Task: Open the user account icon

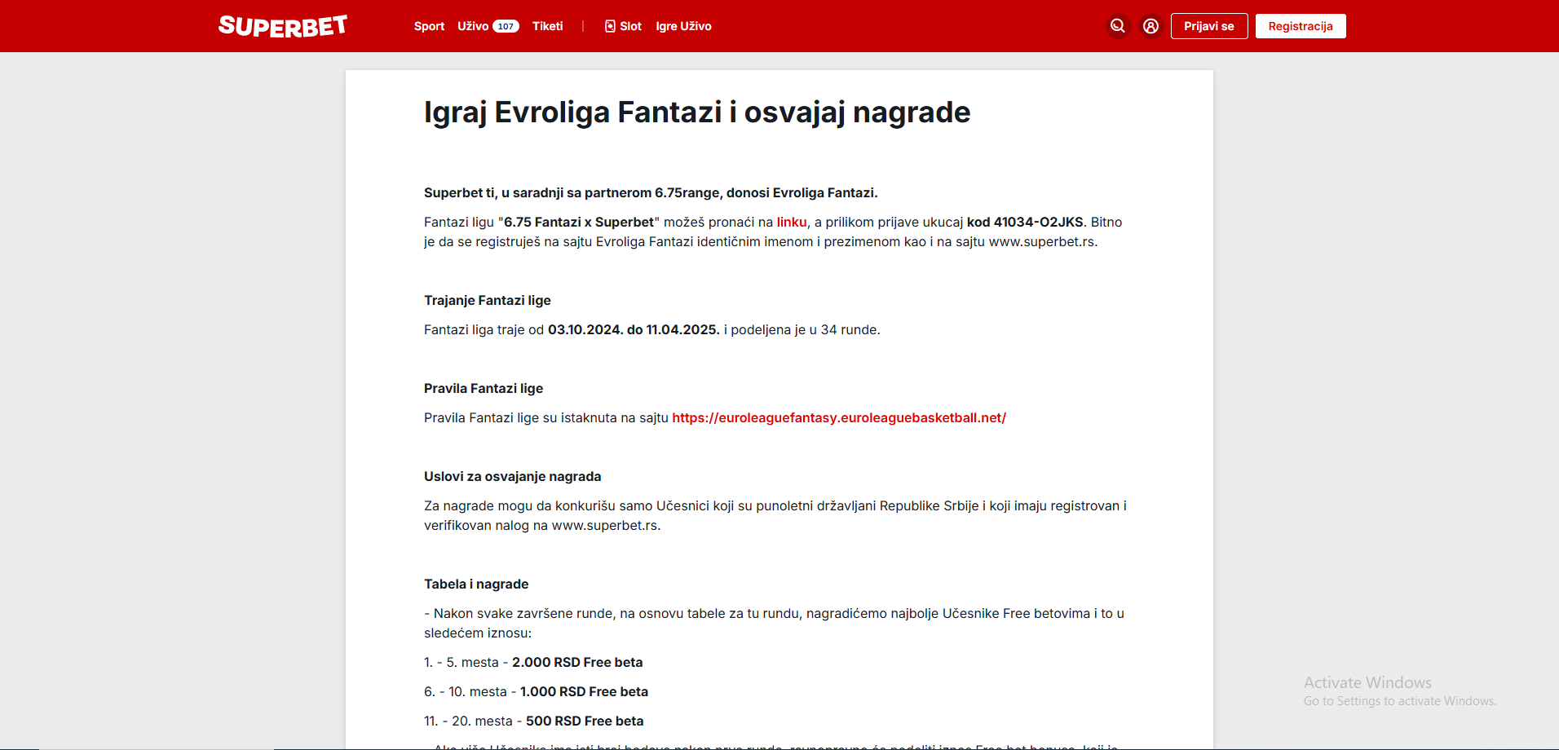Action: (1150, 26)
